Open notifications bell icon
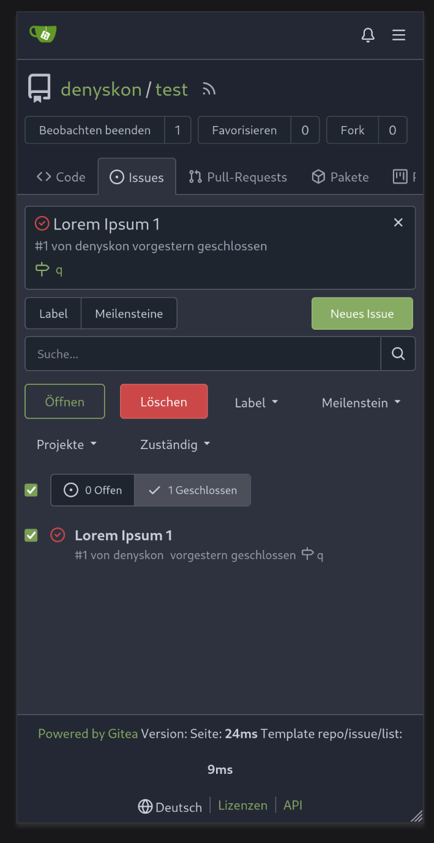This screenshot has height=843, width=434. coord(368,35)
